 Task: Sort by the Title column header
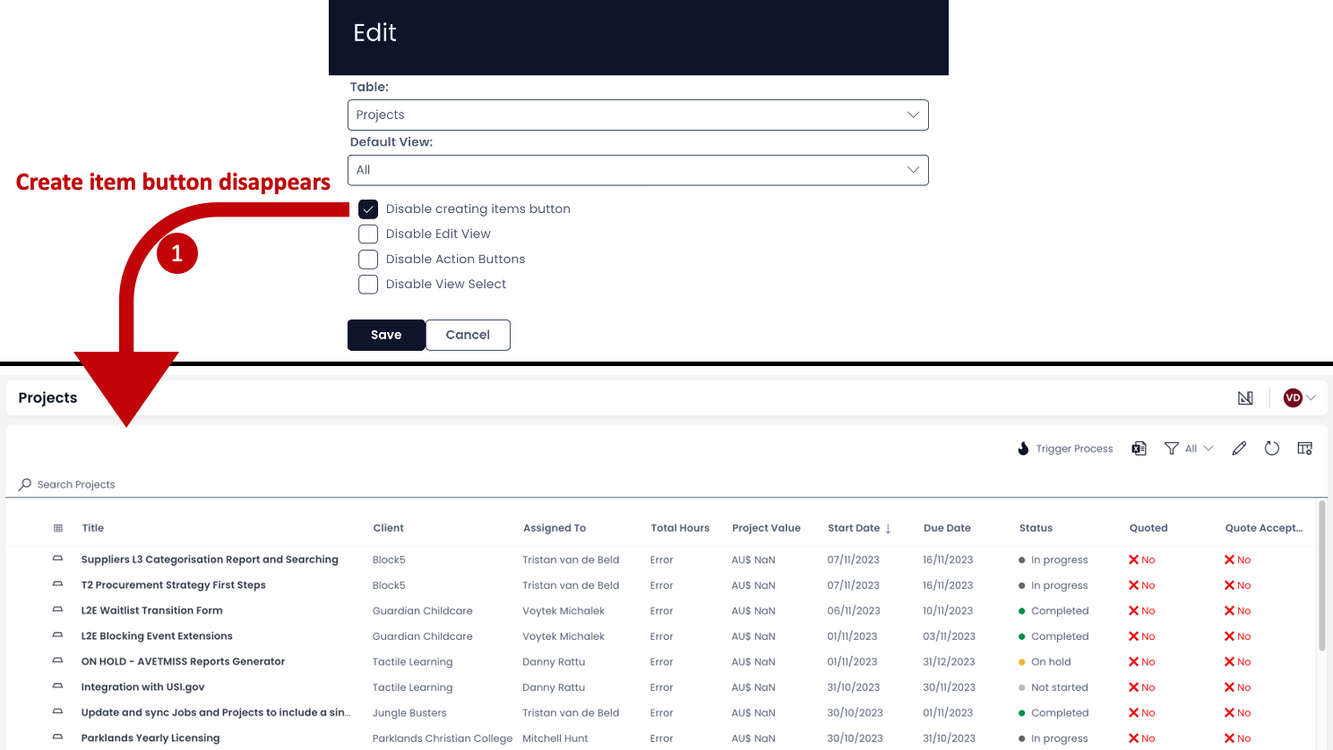(x=93, y=528)
